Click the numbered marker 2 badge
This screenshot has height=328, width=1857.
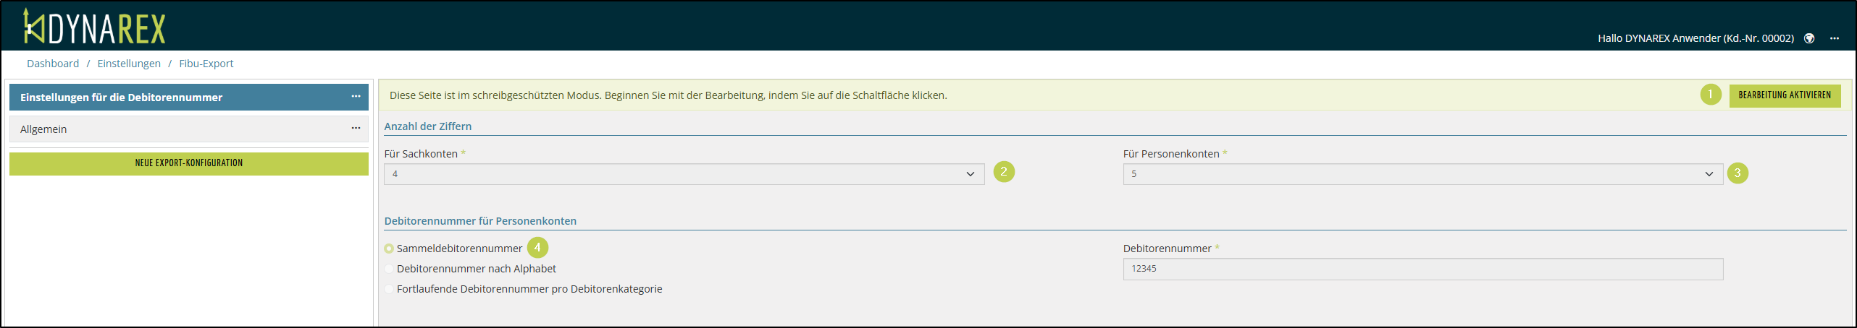tap(1004, 172)
